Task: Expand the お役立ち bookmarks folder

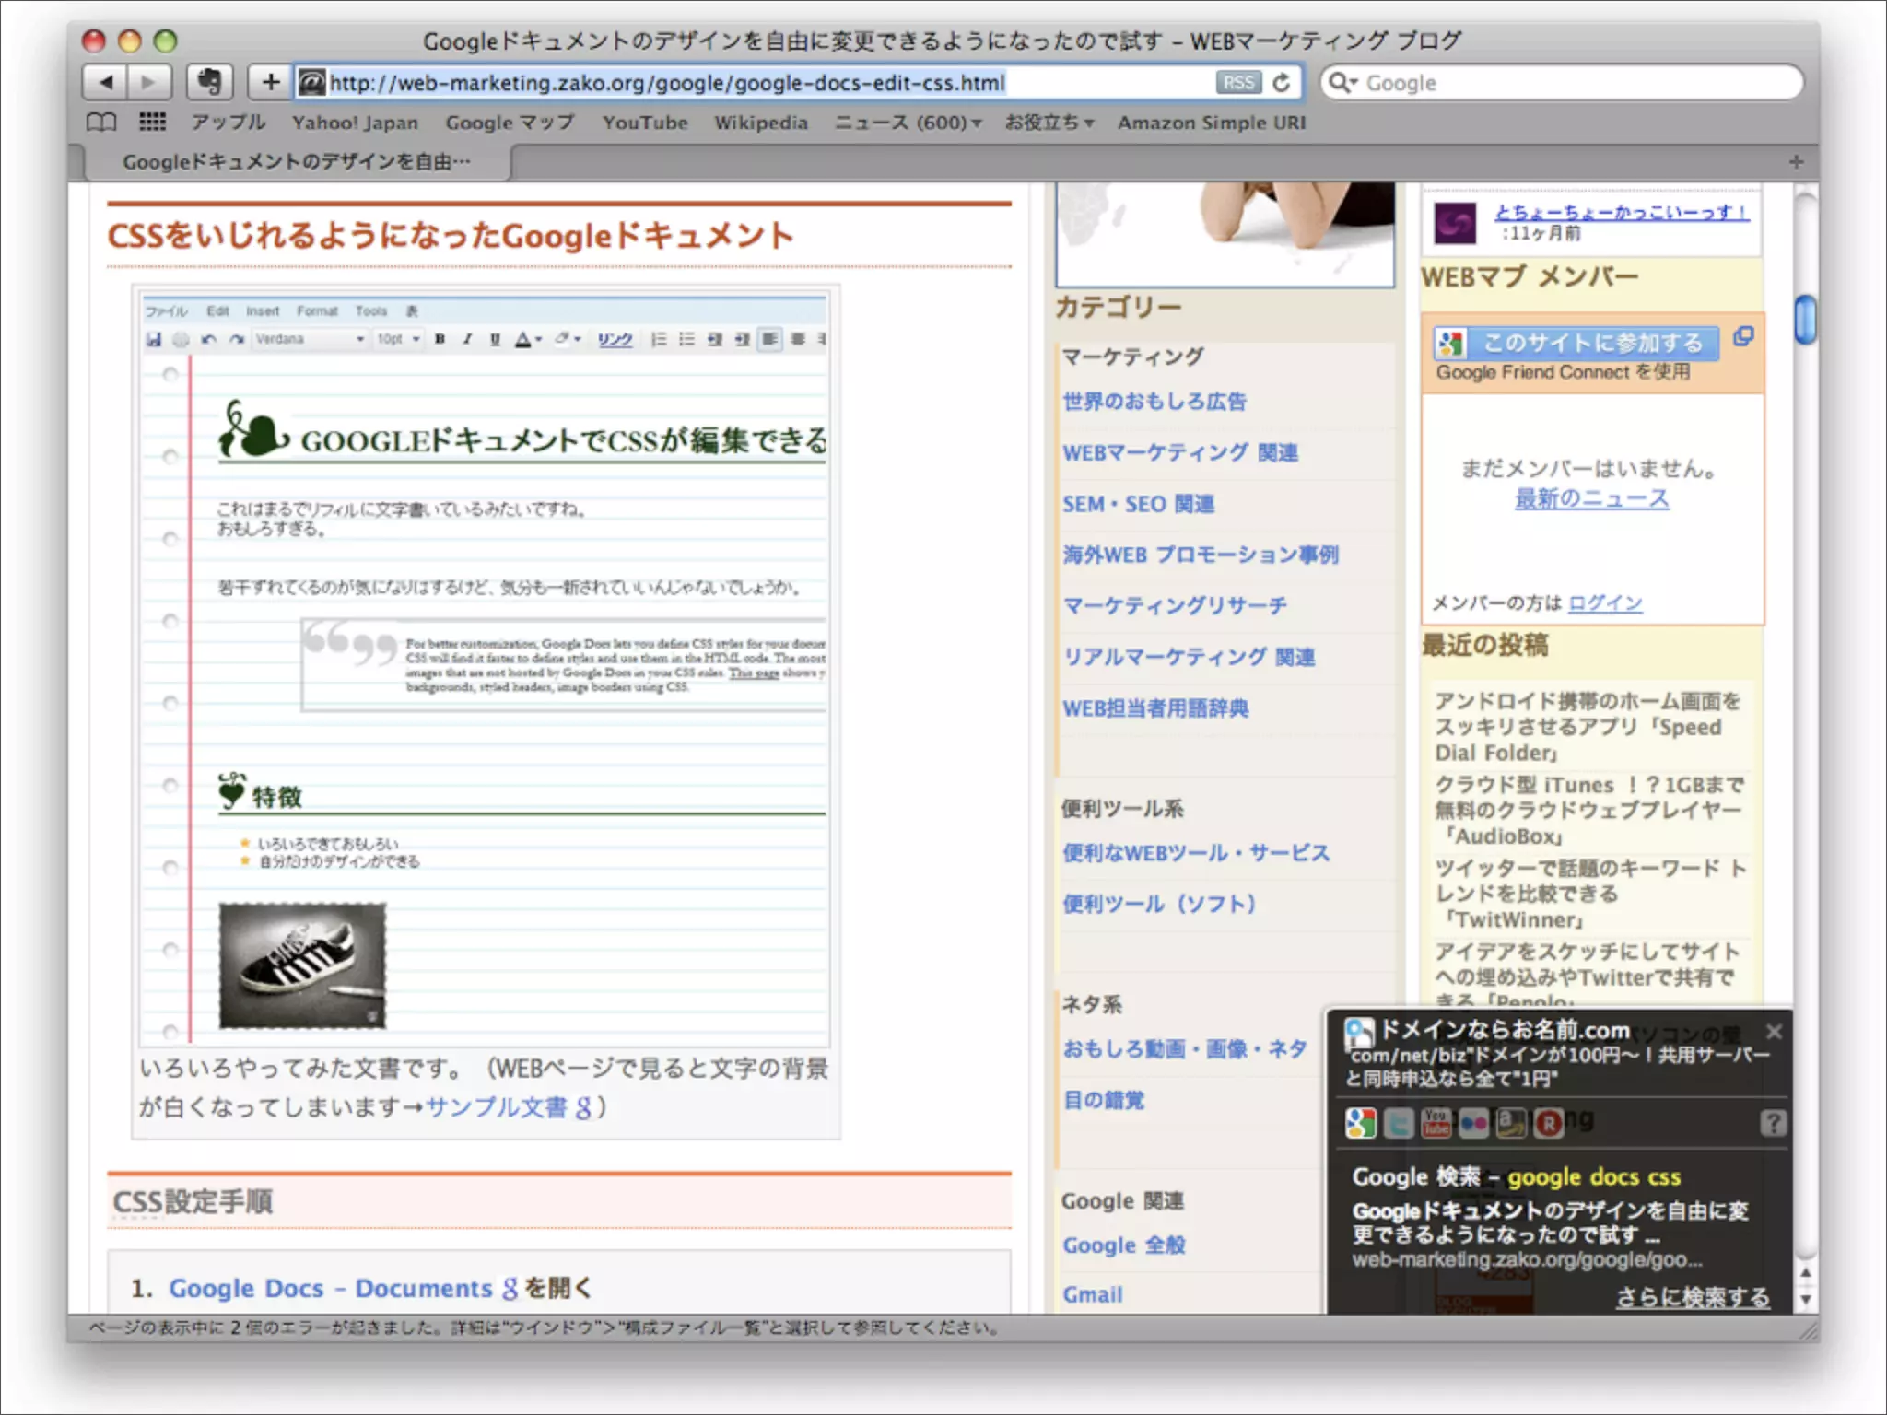Action: pyautogui.click(x=1049, y=123)
